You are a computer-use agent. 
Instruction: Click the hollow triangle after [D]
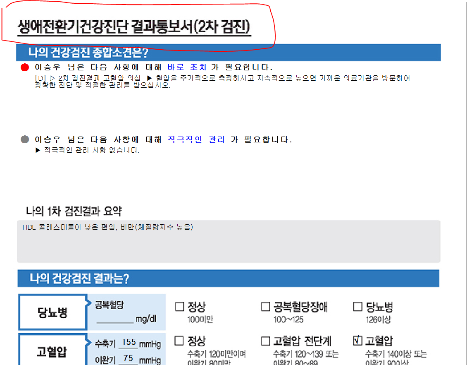[52, 78]
